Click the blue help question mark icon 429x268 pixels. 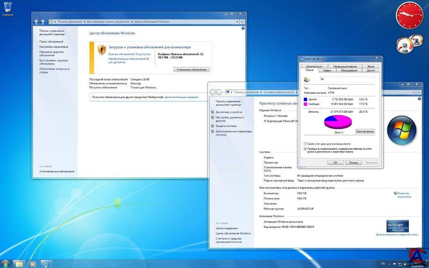tap(243, 28)
